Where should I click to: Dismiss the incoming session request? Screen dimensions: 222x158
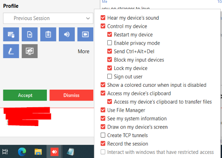point(72,95)
